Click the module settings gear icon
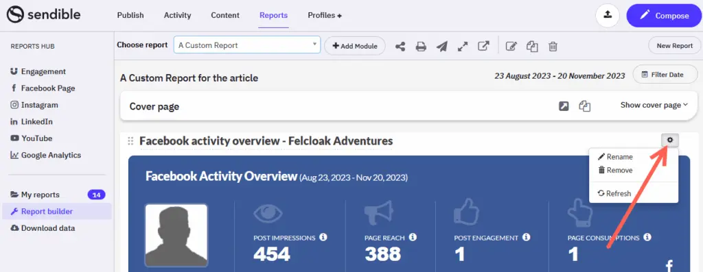Image resolution: width=703 pixels, height=272 pixels. (670, 140)
